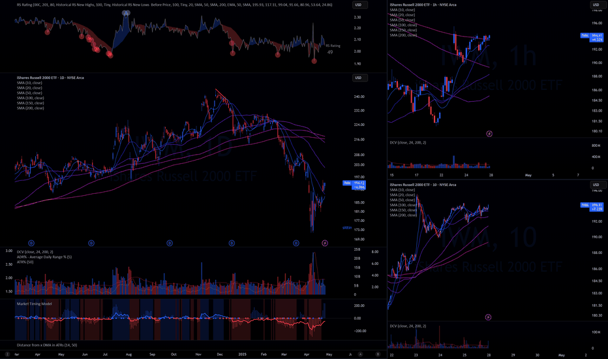608x359 pixels.
Task: Click the purple lightning event icon on daily chart
Action: (325, 243)
